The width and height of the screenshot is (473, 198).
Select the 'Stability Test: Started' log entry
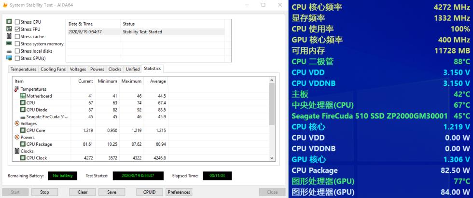point(145,32)
